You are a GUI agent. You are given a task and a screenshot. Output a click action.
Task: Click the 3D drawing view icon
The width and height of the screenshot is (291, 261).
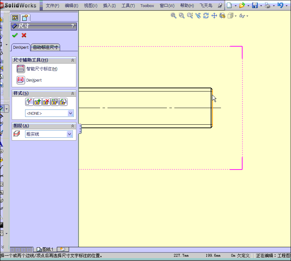222,16
